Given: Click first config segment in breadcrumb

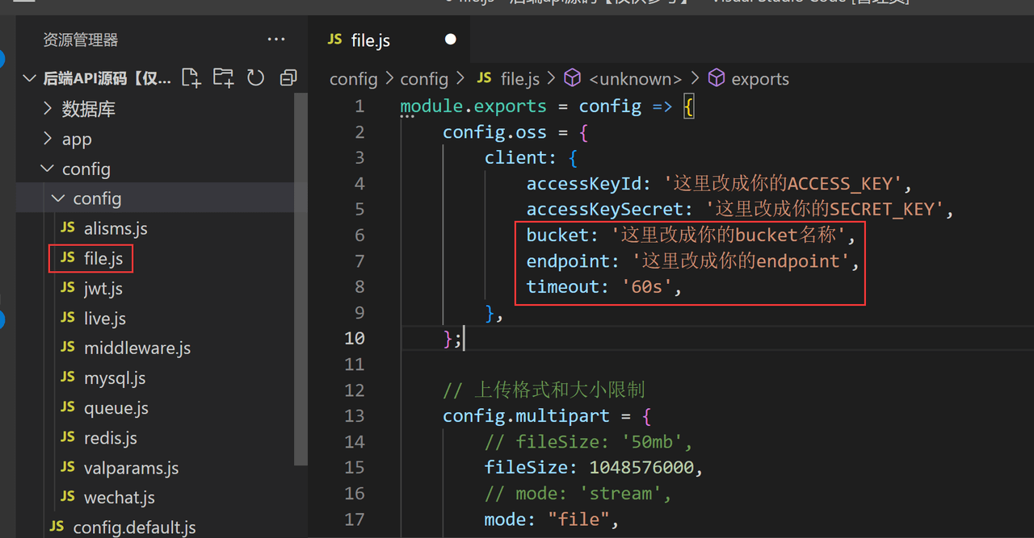Looking at the screenshot, I should [354, 78].
